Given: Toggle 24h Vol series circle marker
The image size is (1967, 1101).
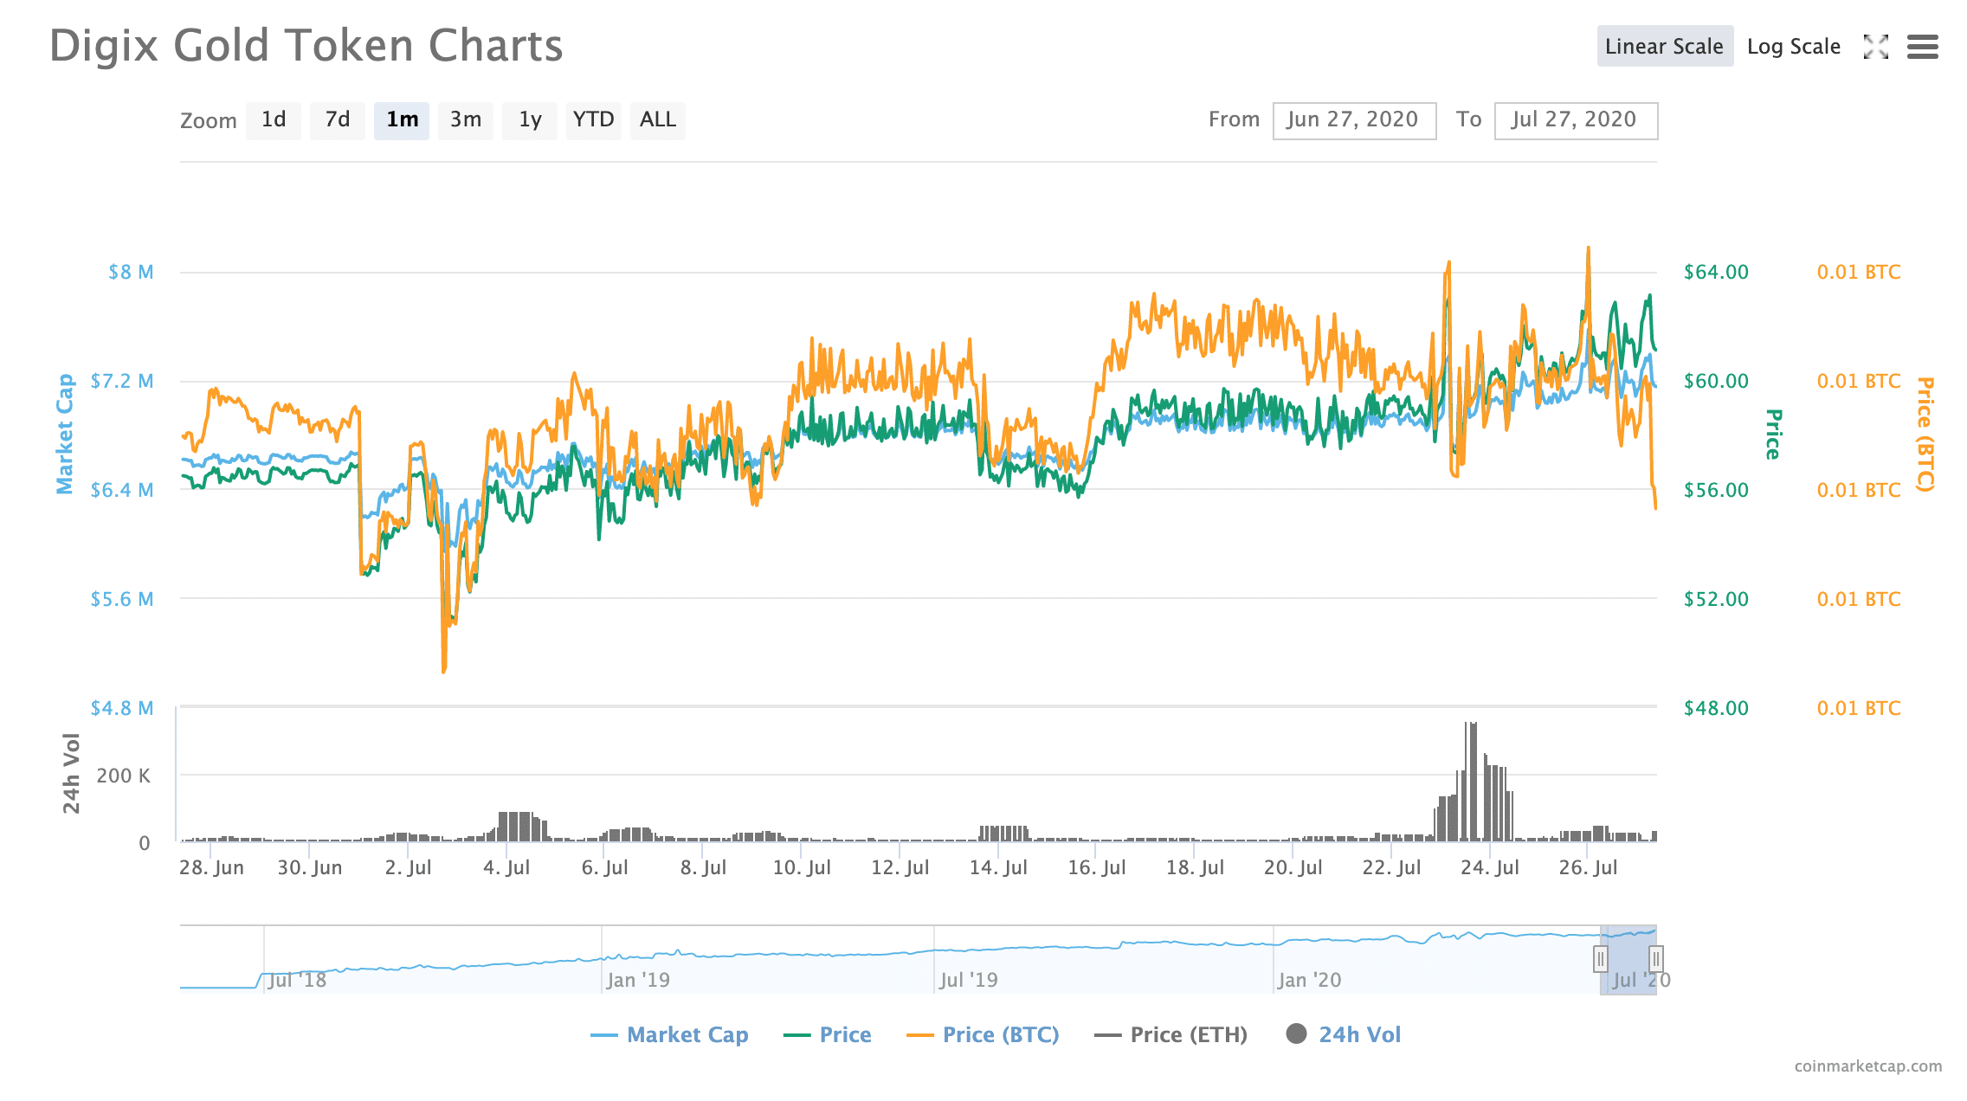Looking at the screenshot, I should (x=1296, y=1033).
